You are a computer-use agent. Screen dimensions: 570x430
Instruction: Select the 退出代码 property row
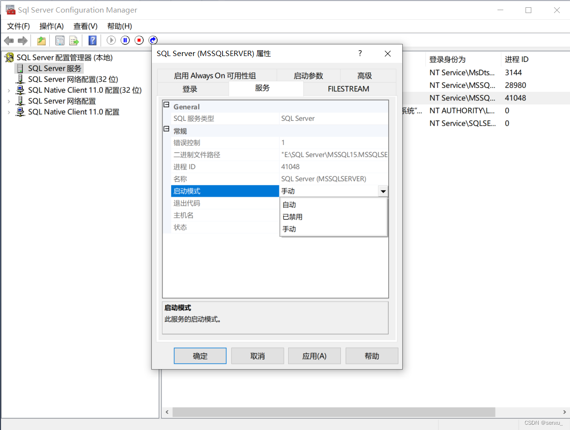tap(225, 203)
